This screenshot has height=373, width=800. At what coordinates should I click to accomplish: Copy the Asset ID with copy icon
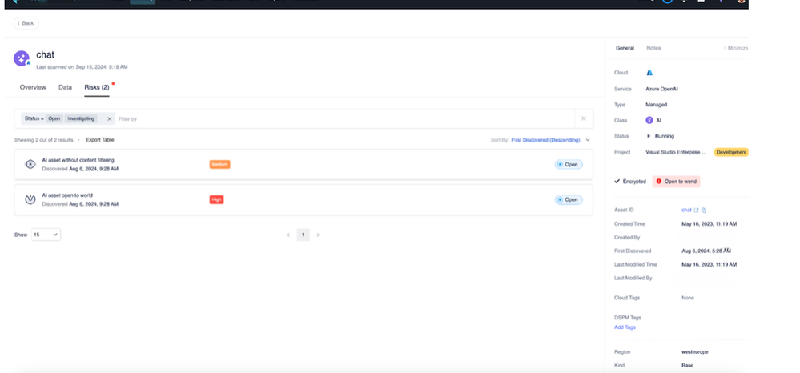pyautogui.click(x=704, y=211)
